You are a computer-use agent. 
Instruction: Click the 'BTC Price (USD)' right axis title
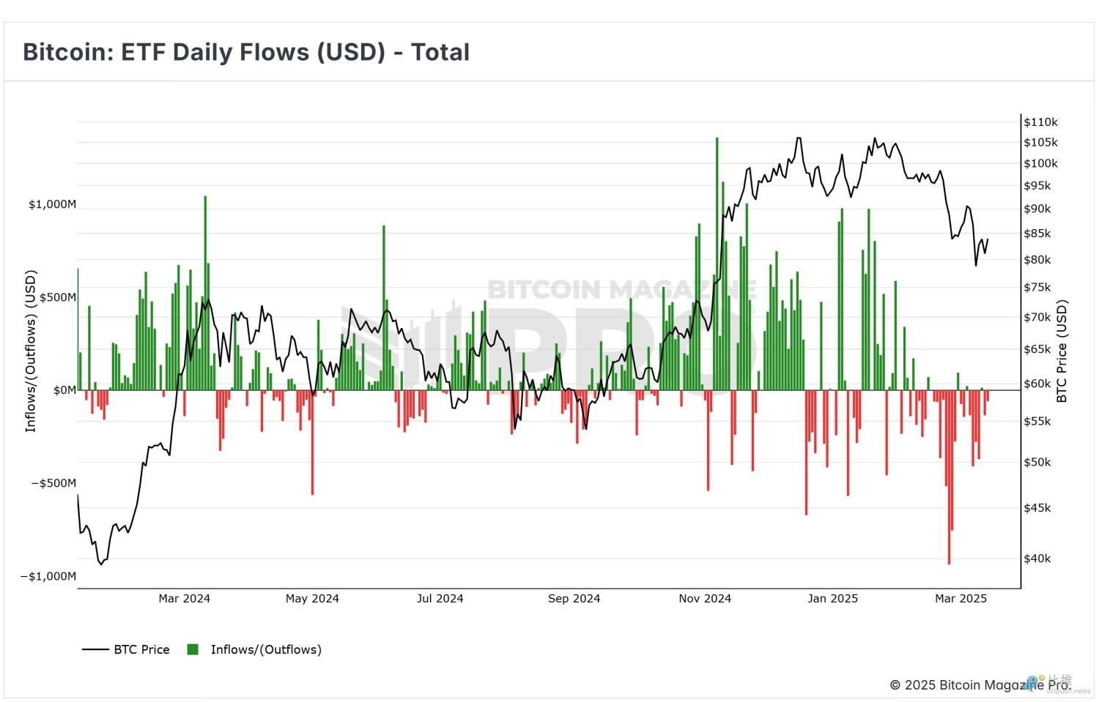pyautogui.click(x=1062, y=351)
